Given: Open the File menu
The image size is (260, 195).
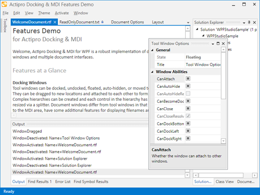Looking at the screenshot, I should pyautogui.click(x=5, y=13).
